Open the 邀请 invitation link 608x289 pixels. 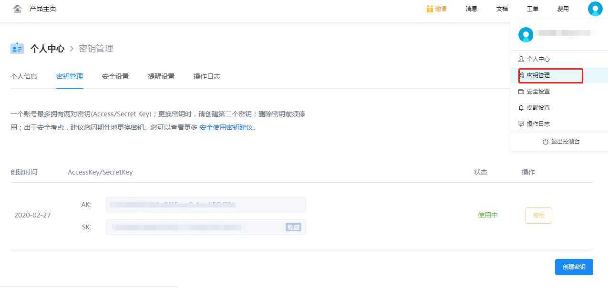[x=441, y=9]
